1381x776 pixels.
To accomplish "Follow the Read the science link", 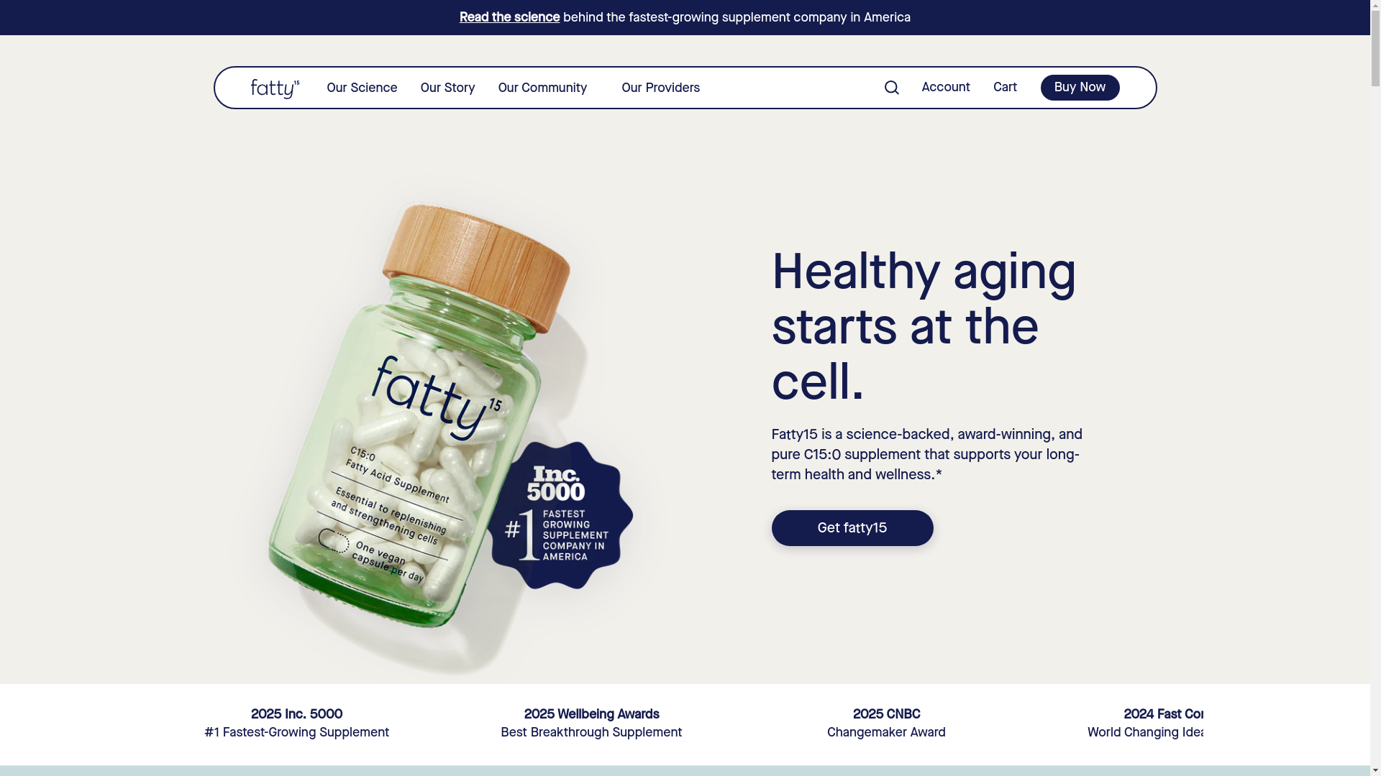I will (x=509, y=17).
